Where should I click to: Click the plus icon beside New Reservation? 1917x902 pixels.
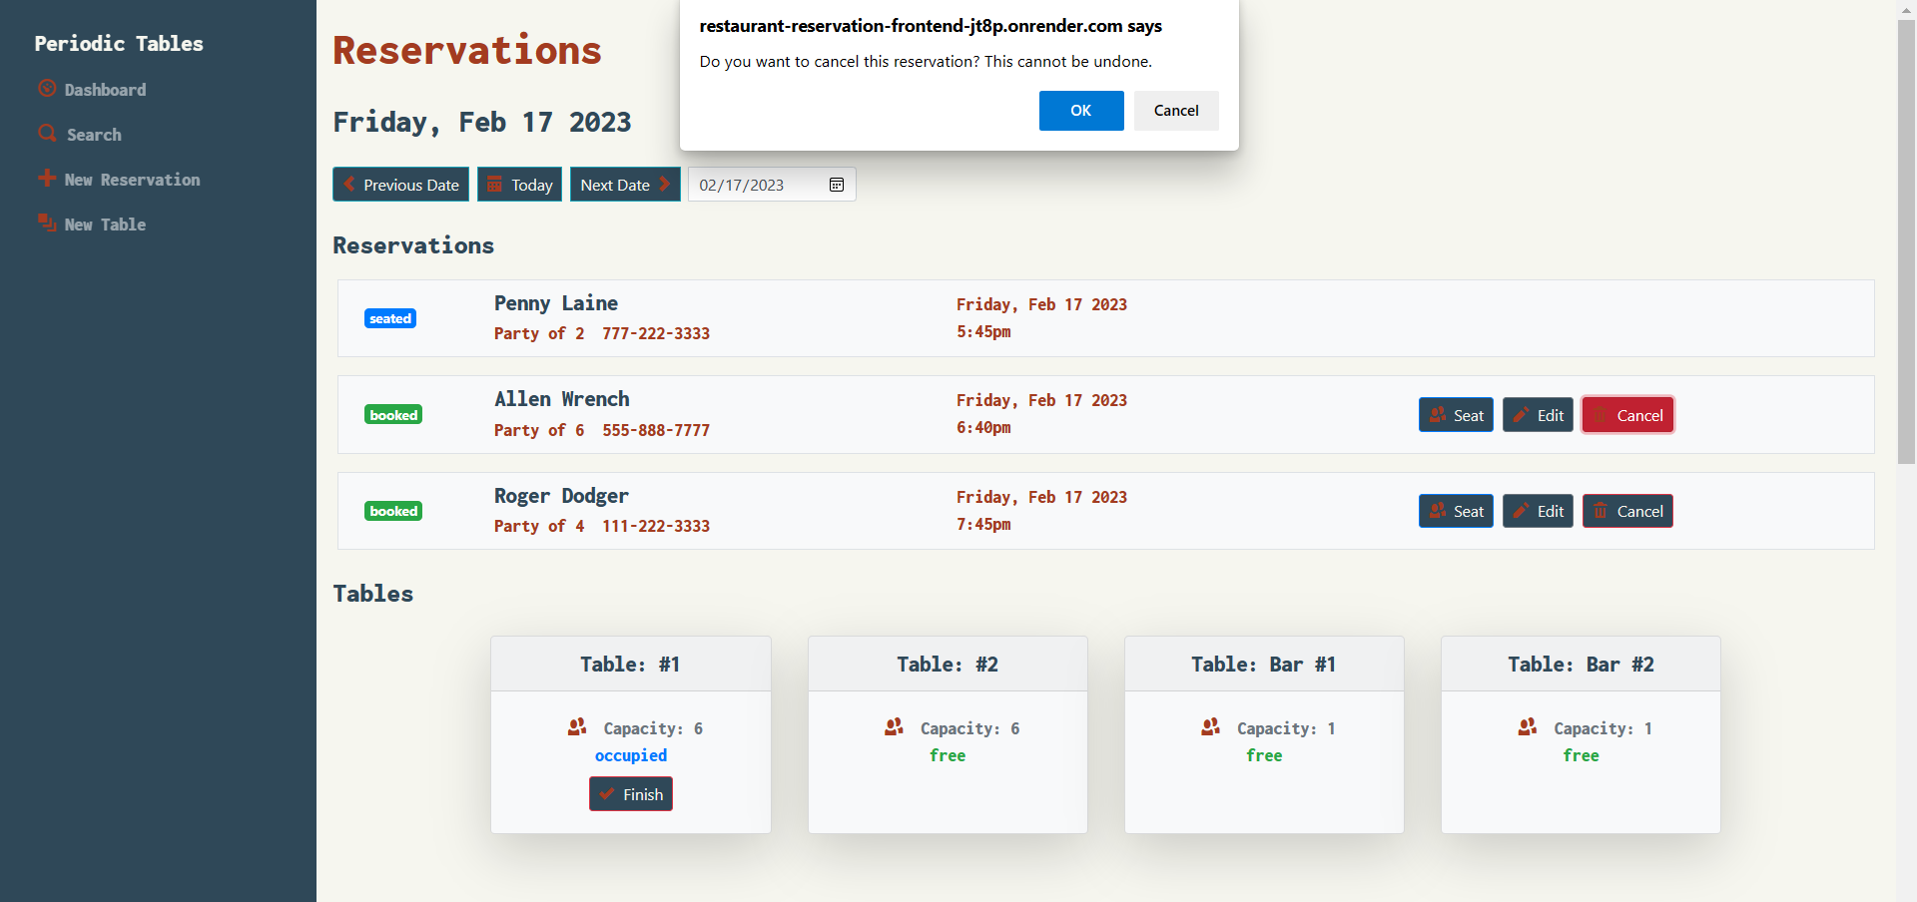[47, 179]
